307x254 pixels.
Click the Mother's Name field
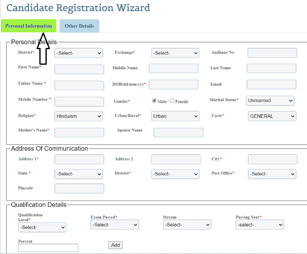click(79, 132)
